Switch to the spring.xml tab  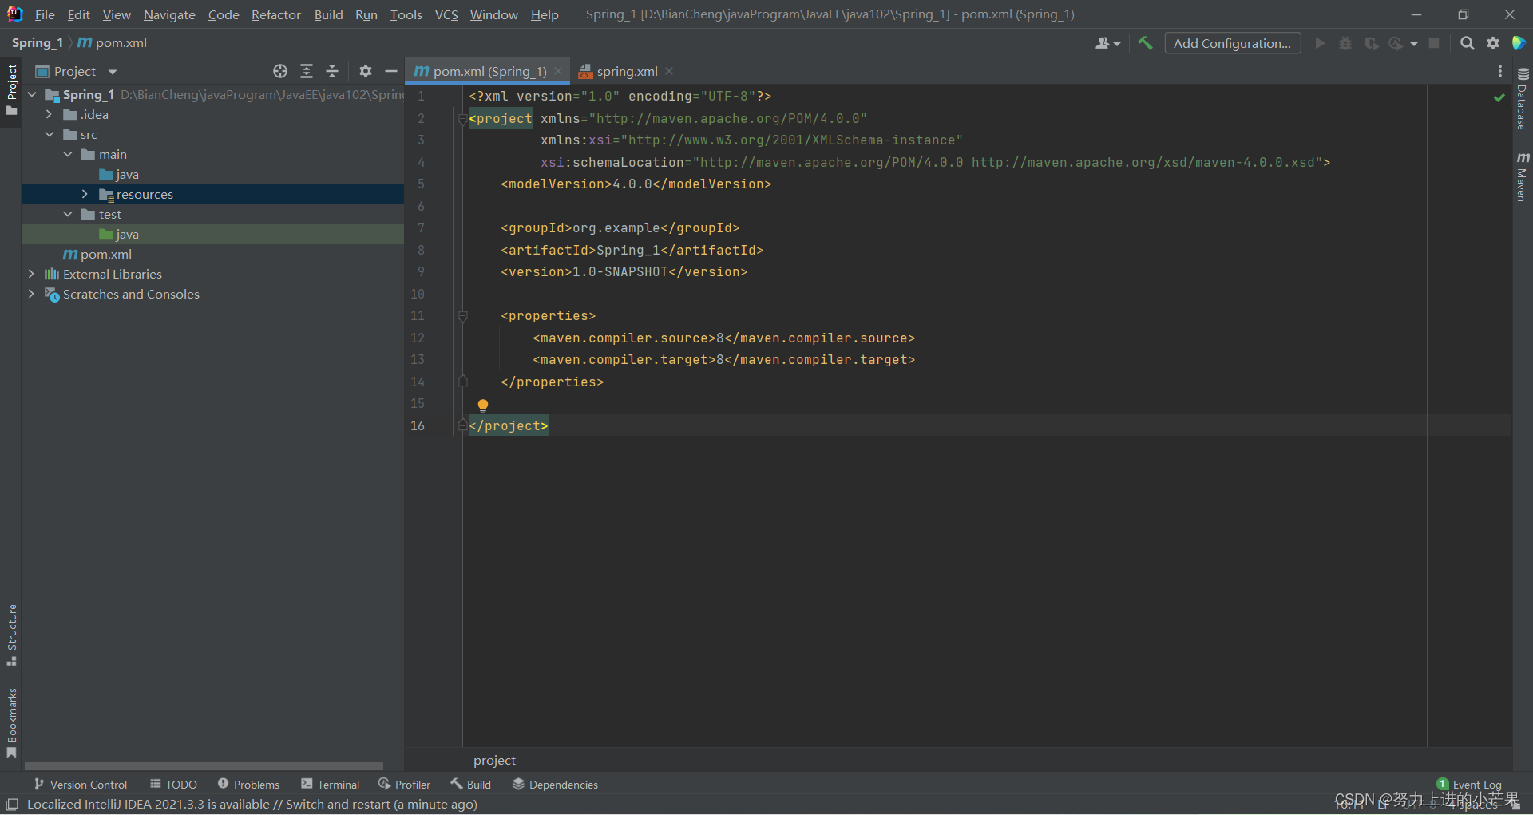(x=627, y=71)
